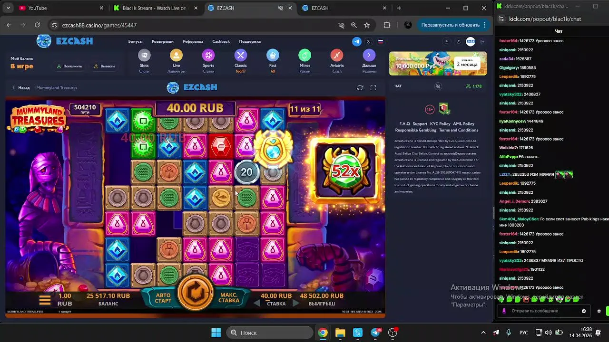Click the online users count 1178
This screenshot has width=609, height=342.
pos(474,86)
